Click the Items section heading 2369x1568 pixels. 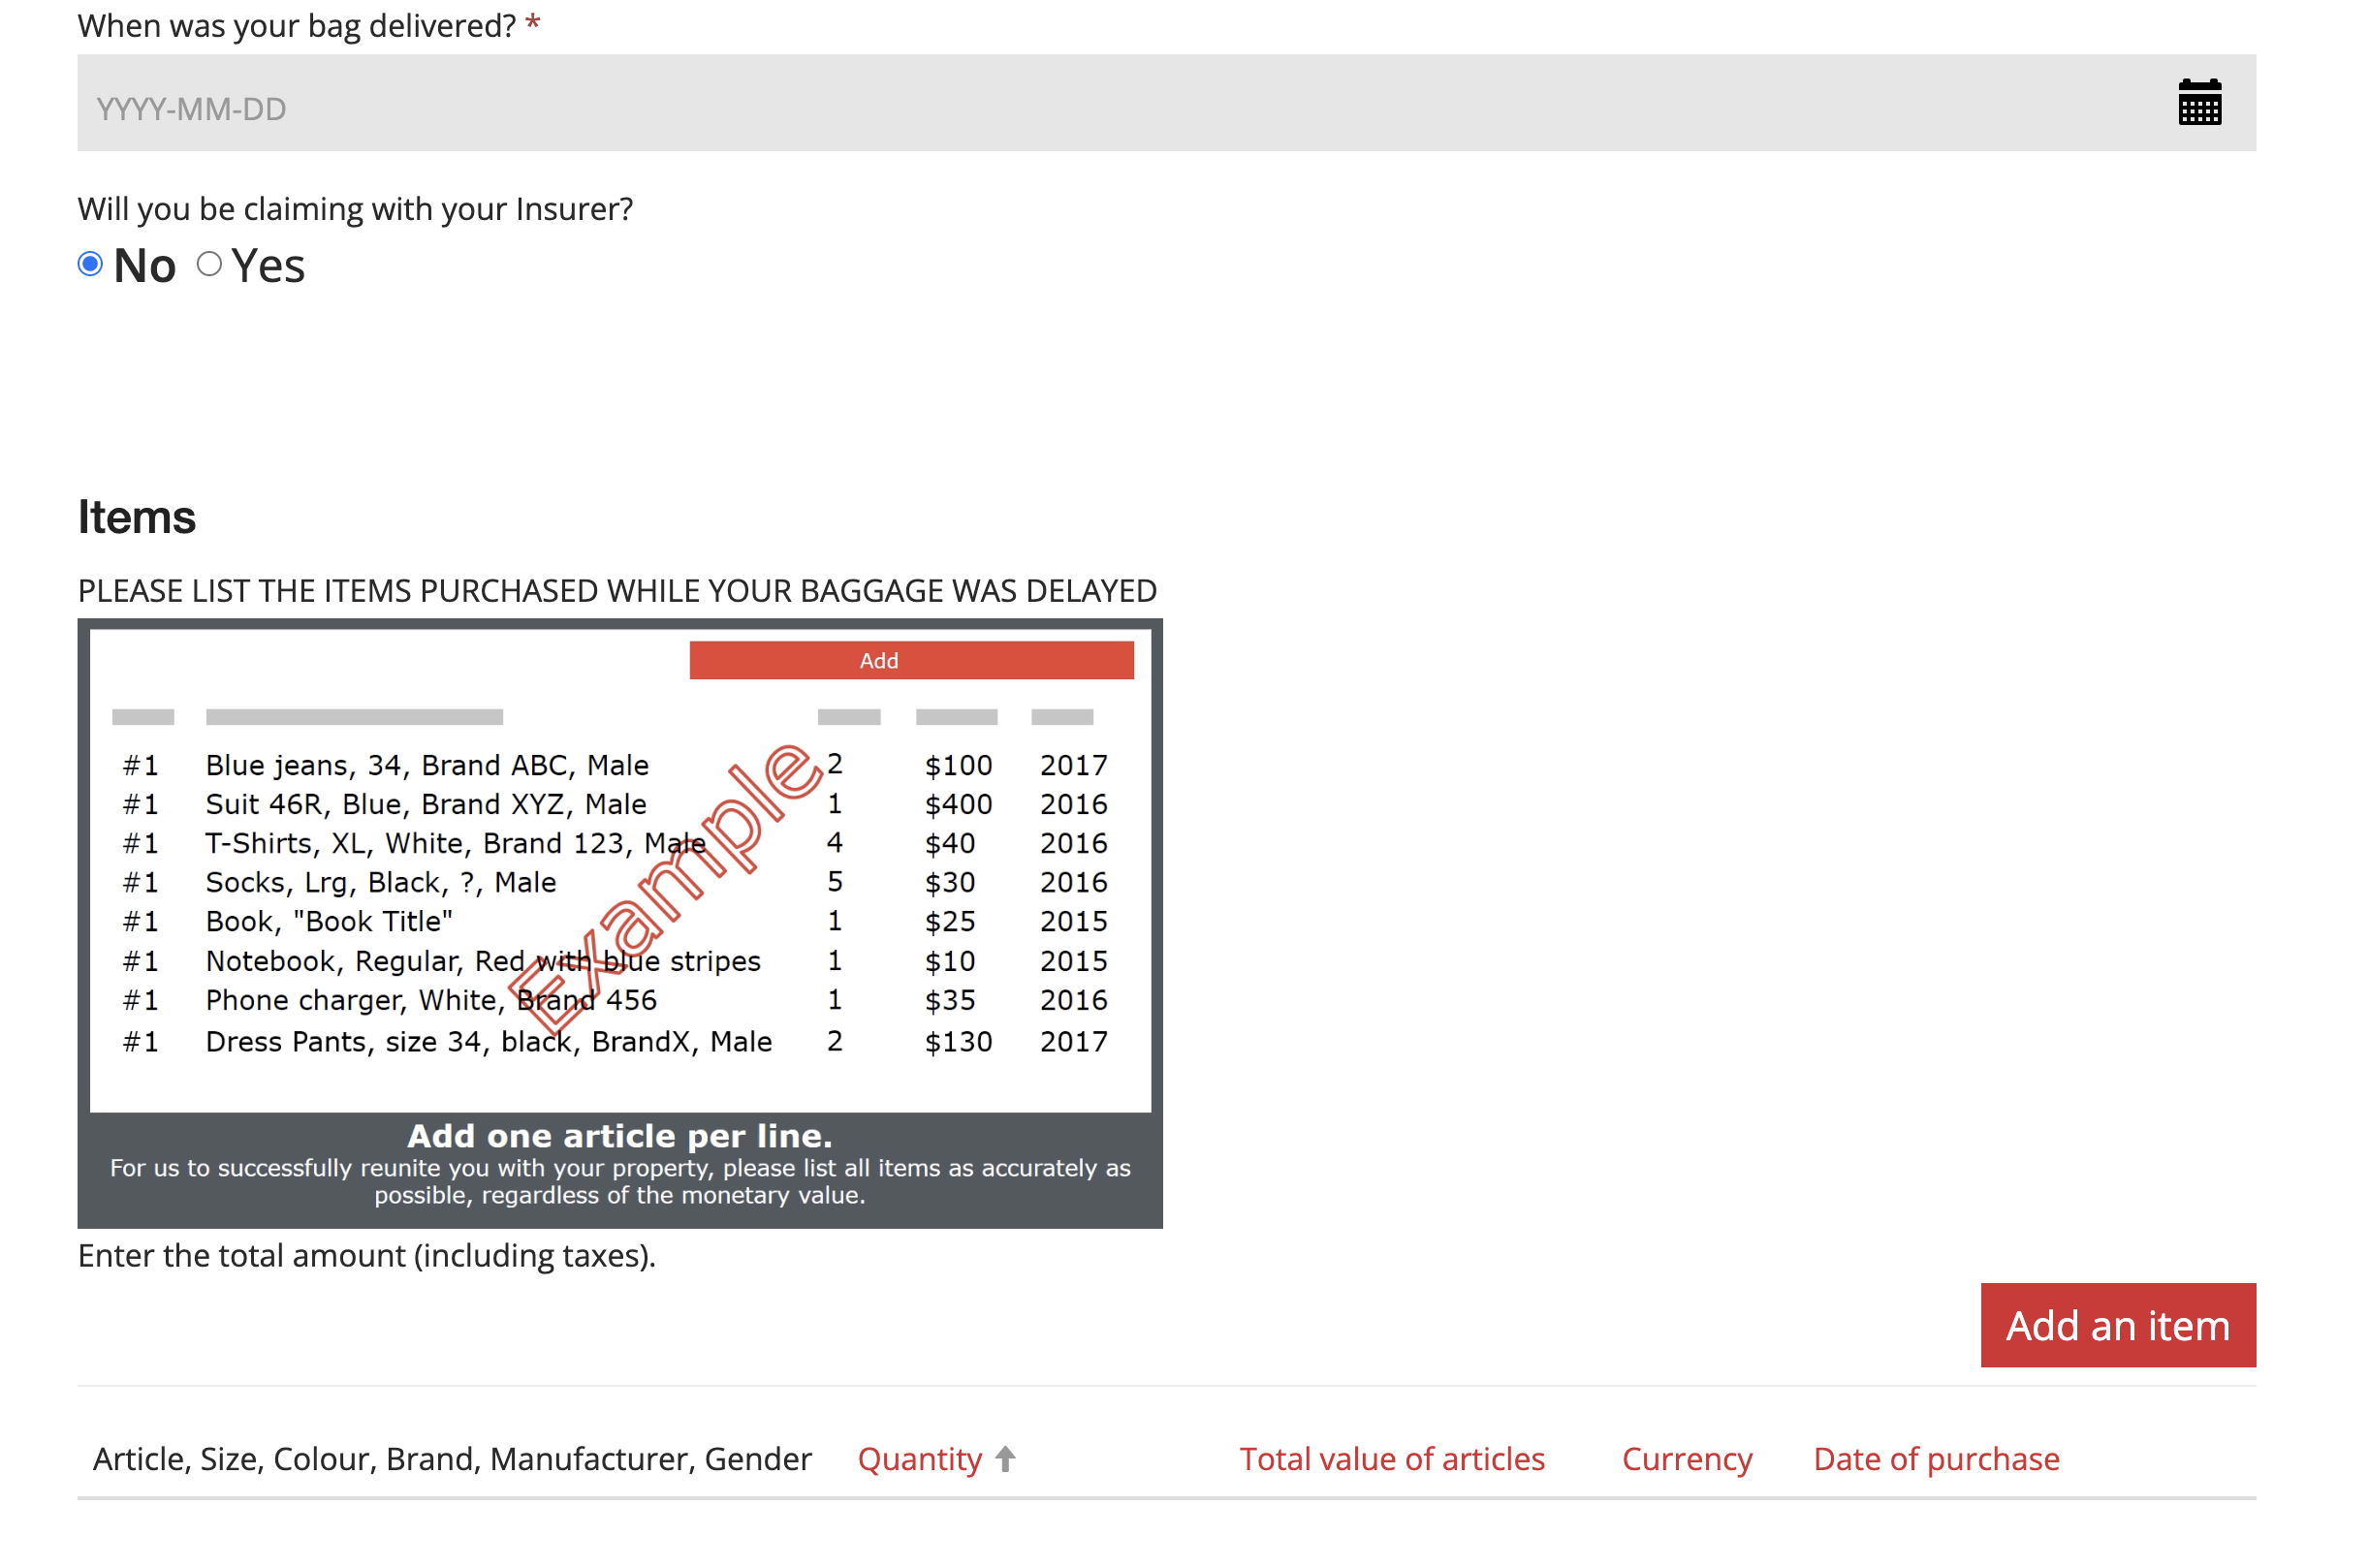(x=137, y=517)
